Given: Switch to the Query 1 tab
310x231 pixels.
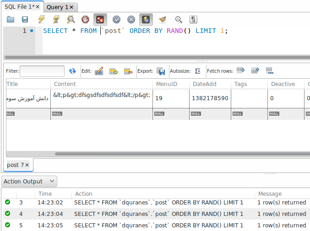Looking at the screenshot, I should [58, 7].
